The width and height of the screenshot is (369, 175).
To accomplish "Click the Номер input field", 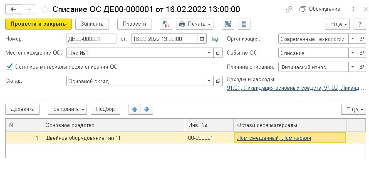I will [x=91, y=39].
